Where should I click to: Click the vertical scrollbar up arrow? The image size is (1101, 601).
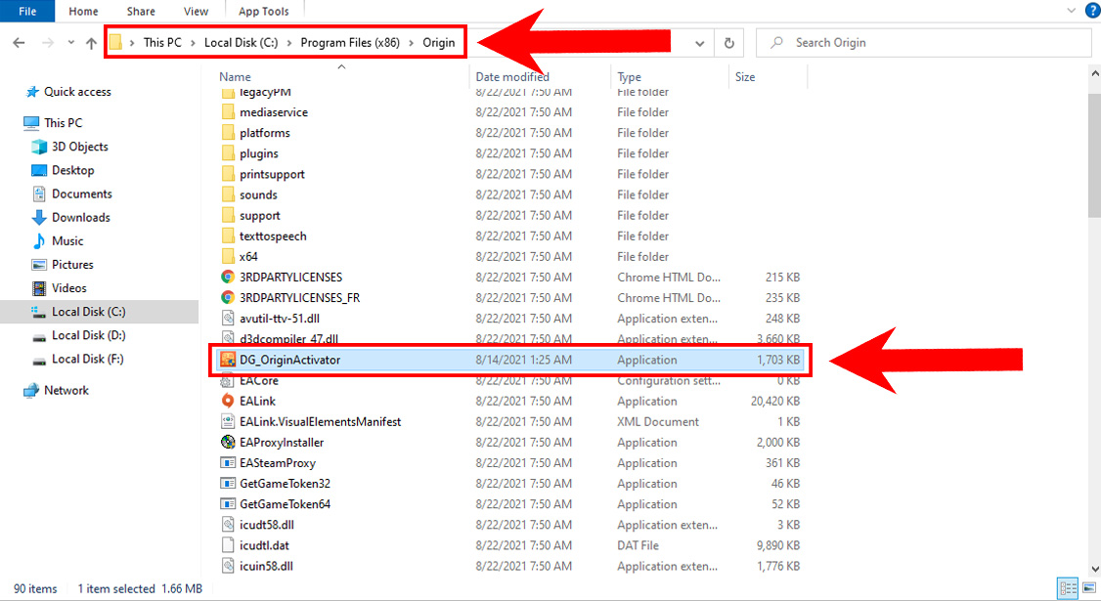(x=1095, y=73)
